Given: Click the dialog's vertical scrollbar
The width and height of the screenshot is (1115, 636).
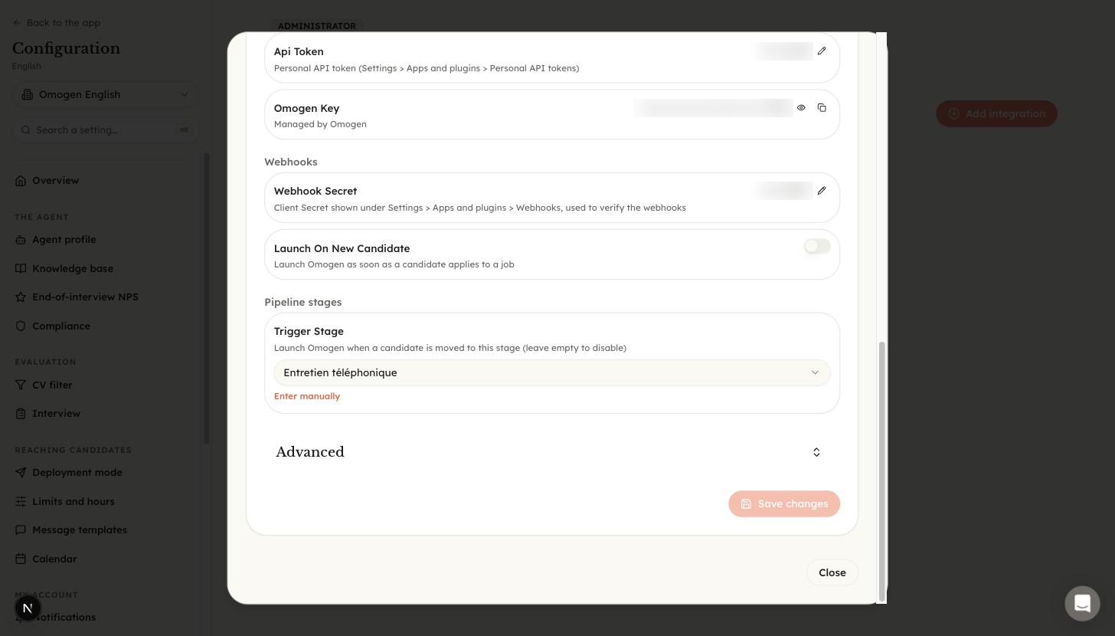Looking at the screenshot, I should point(881,471).
